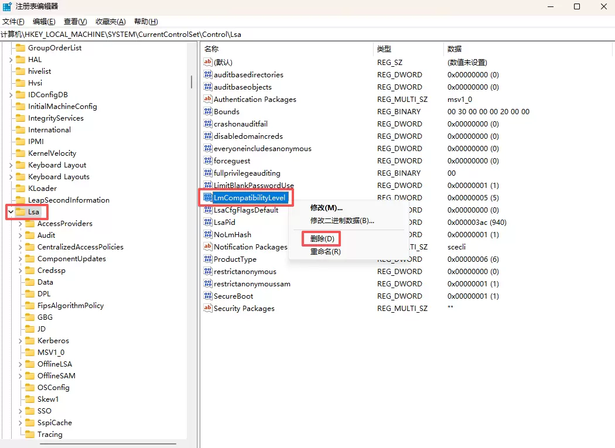This screenshot has height=448, width=615.
Task: Choose 删除(D) from the context menu
Action: (322, 239)
